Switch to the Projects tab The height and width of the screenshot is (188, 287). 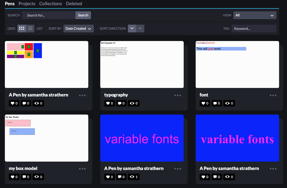click(27, 4)
